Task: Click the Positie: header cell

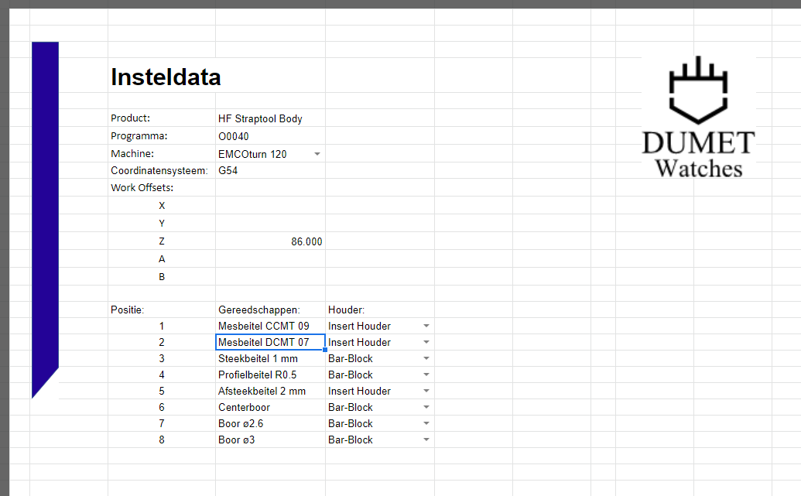Action: pos(162,310)
